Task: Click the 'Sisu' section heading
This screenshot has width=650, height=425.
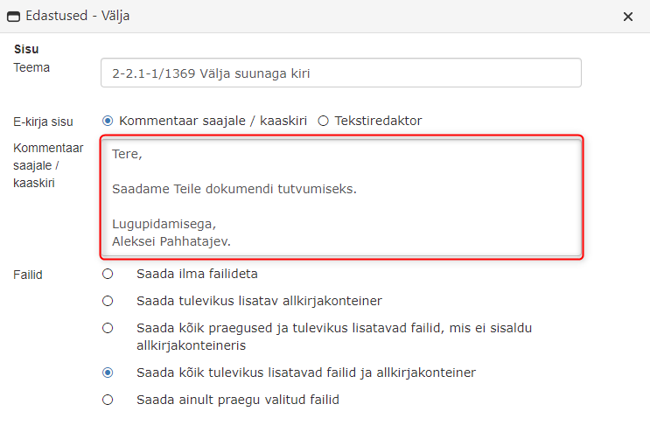Action: [x=26, y=49]
